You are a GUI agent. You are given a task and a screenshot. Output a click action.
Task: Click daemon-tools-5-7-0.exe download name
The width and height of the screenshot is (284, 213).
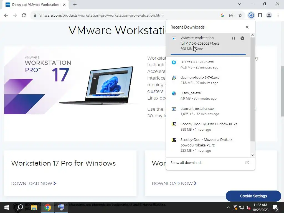[x=200, y=78]
